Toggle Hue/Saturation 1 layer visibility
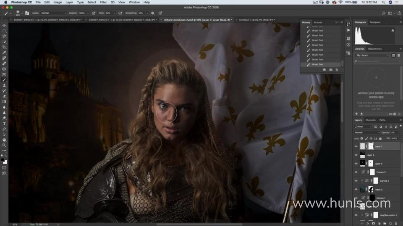 pos(356,215)
